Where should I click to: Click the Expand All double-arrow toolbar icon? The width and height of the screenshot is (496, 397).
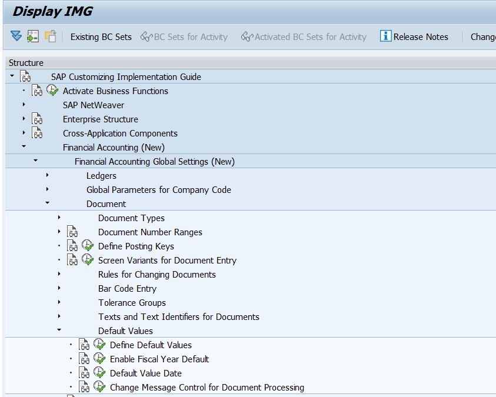[16, 36]
